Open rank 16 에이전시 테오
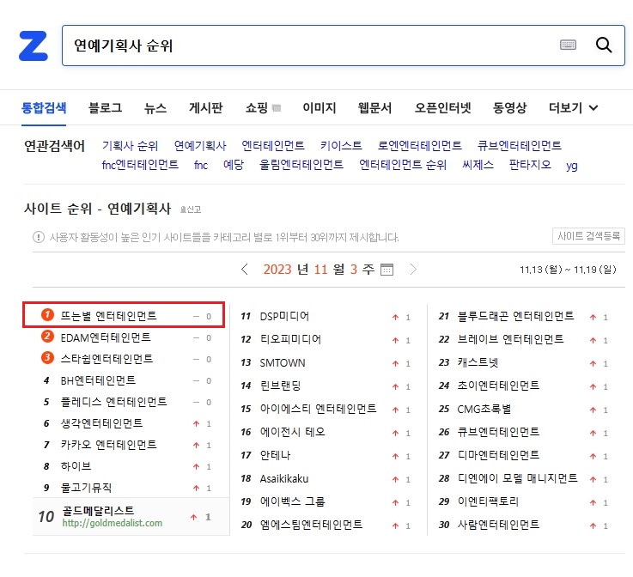Viewport: 633px width, 577px height. pos(293,432)
